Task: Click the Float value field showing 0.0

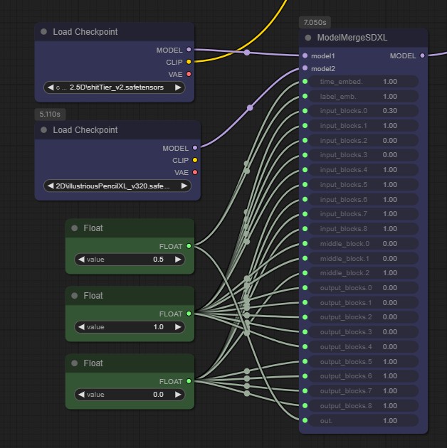Action: [130, 395]
